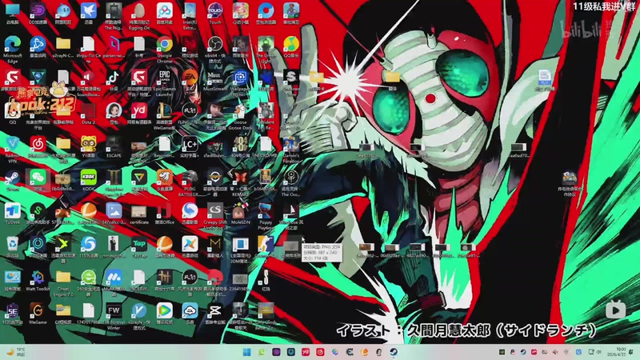Select the Thunder (迅雷) bird icon
640x360 pixels.
[88, 10]
